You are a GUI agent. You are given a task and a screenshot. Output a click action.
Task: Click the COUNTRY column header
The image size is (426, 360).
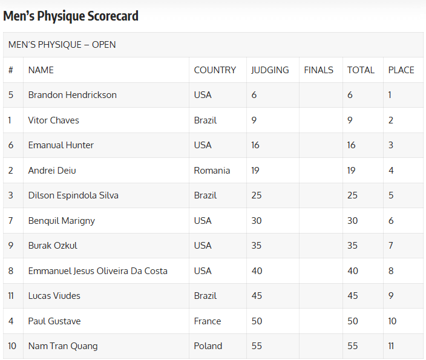[215, 70]
